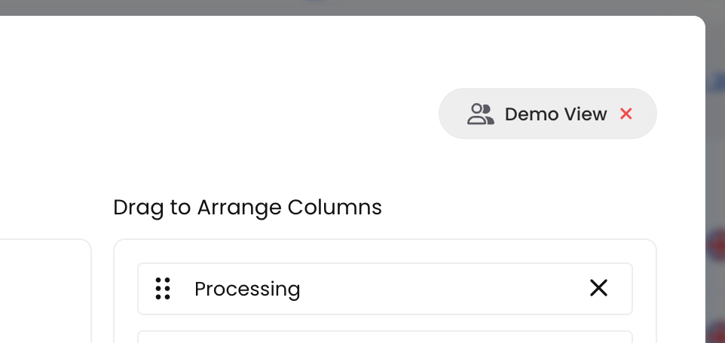Screen dimensions: 725x343
Task: Grab the six-dot handle beside Processing
Action: [x=163, y=289]
